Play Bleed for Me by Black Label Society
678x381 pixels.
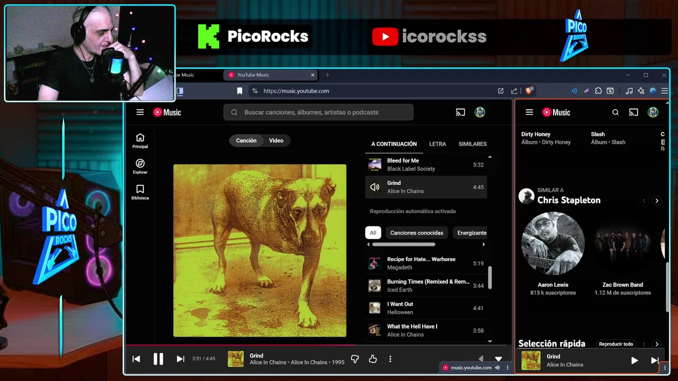[x=426, y=165]
